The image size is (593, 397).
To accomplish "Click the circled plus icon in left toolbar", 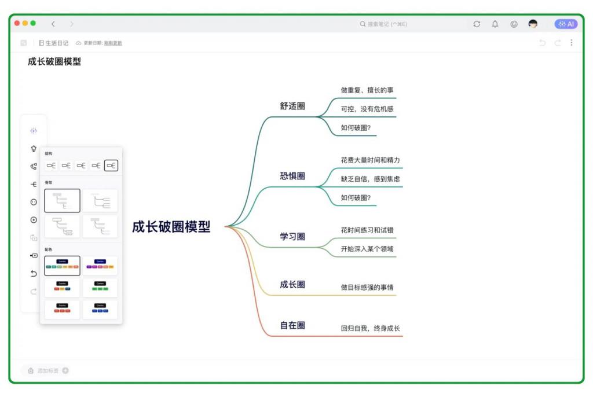I will [34, 220].
